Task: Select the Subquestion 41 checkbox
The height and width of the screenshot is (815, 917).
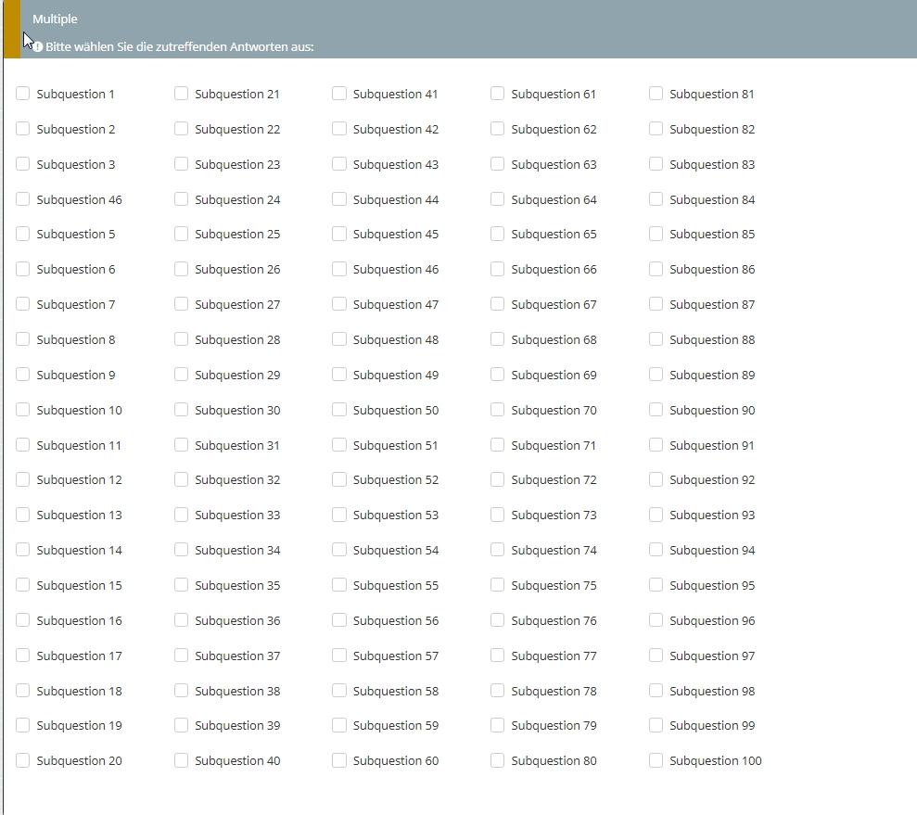Action: (x=339, y=94)
